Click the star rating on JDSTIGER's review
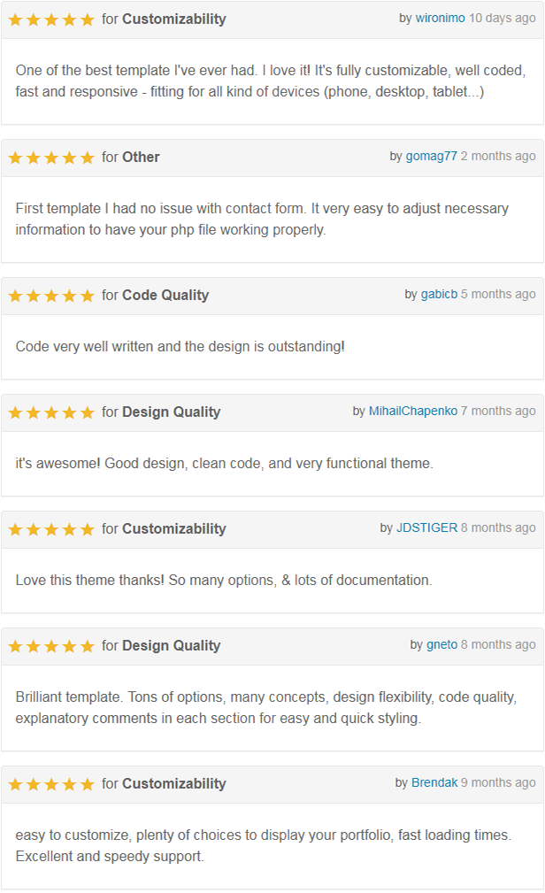Image resolution: width=545 pixels, height=893 pixels. [51, 529]
